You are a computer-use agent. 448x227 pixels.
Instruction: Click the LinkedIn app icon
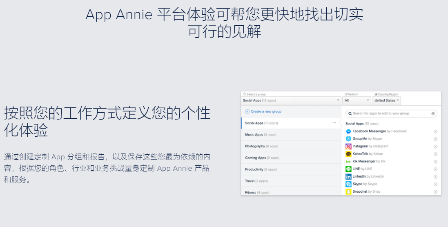(348, 177)
